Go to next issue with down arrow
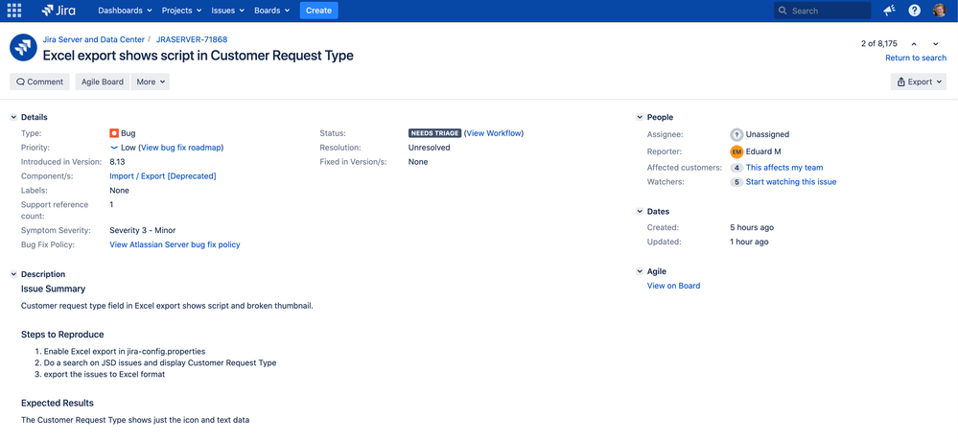The height and width of the screenshot is (441, 958). [935, 44]
